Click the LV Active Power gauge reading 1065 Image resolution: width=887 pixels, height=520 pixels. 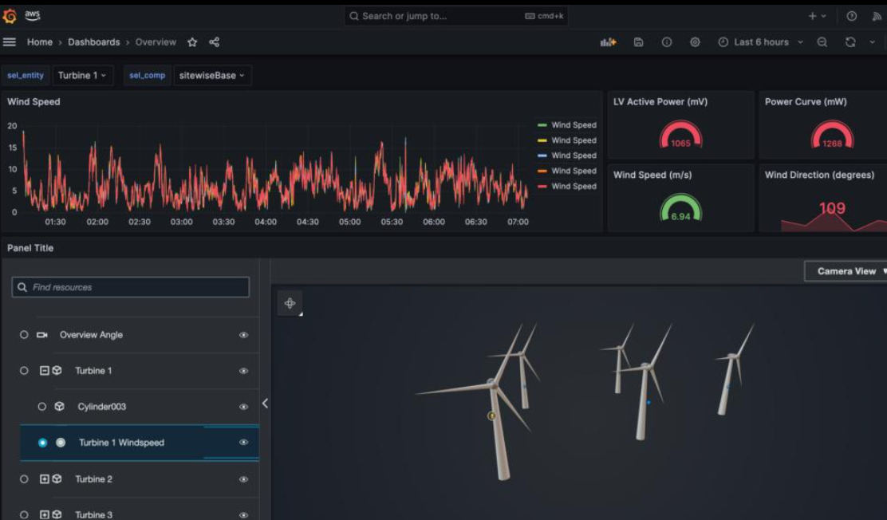coord(680,136)
